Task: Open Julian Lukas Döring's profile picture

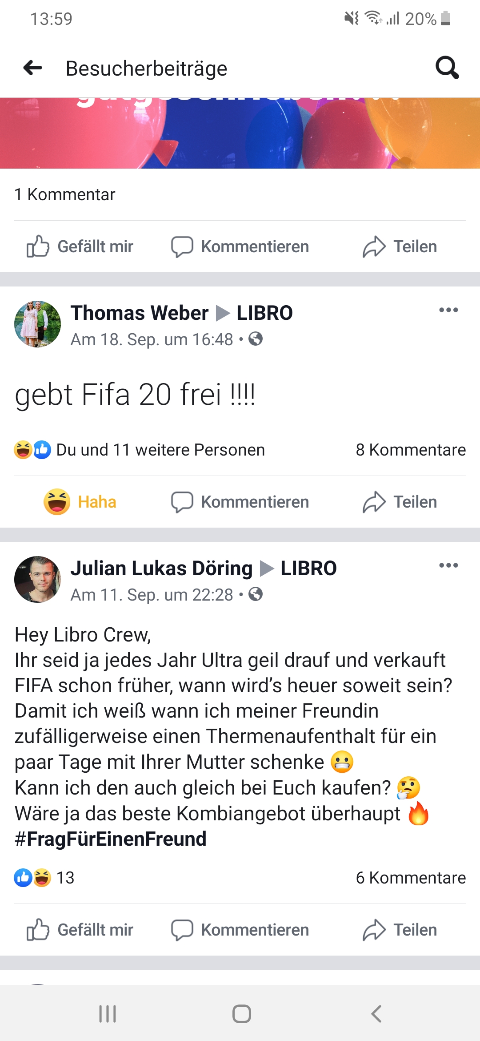Action: point(38,579)
